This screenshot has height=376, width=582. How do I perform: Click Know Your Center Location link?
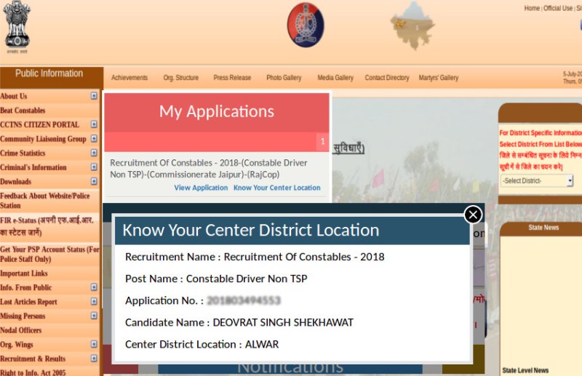[277, 188]
